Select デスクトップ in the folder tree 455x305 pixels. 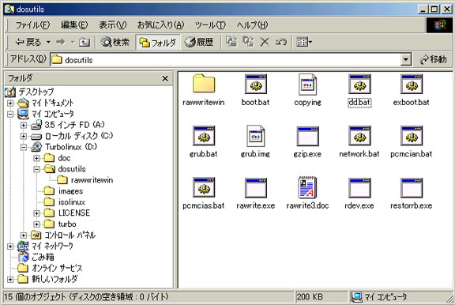click(36, 92)
